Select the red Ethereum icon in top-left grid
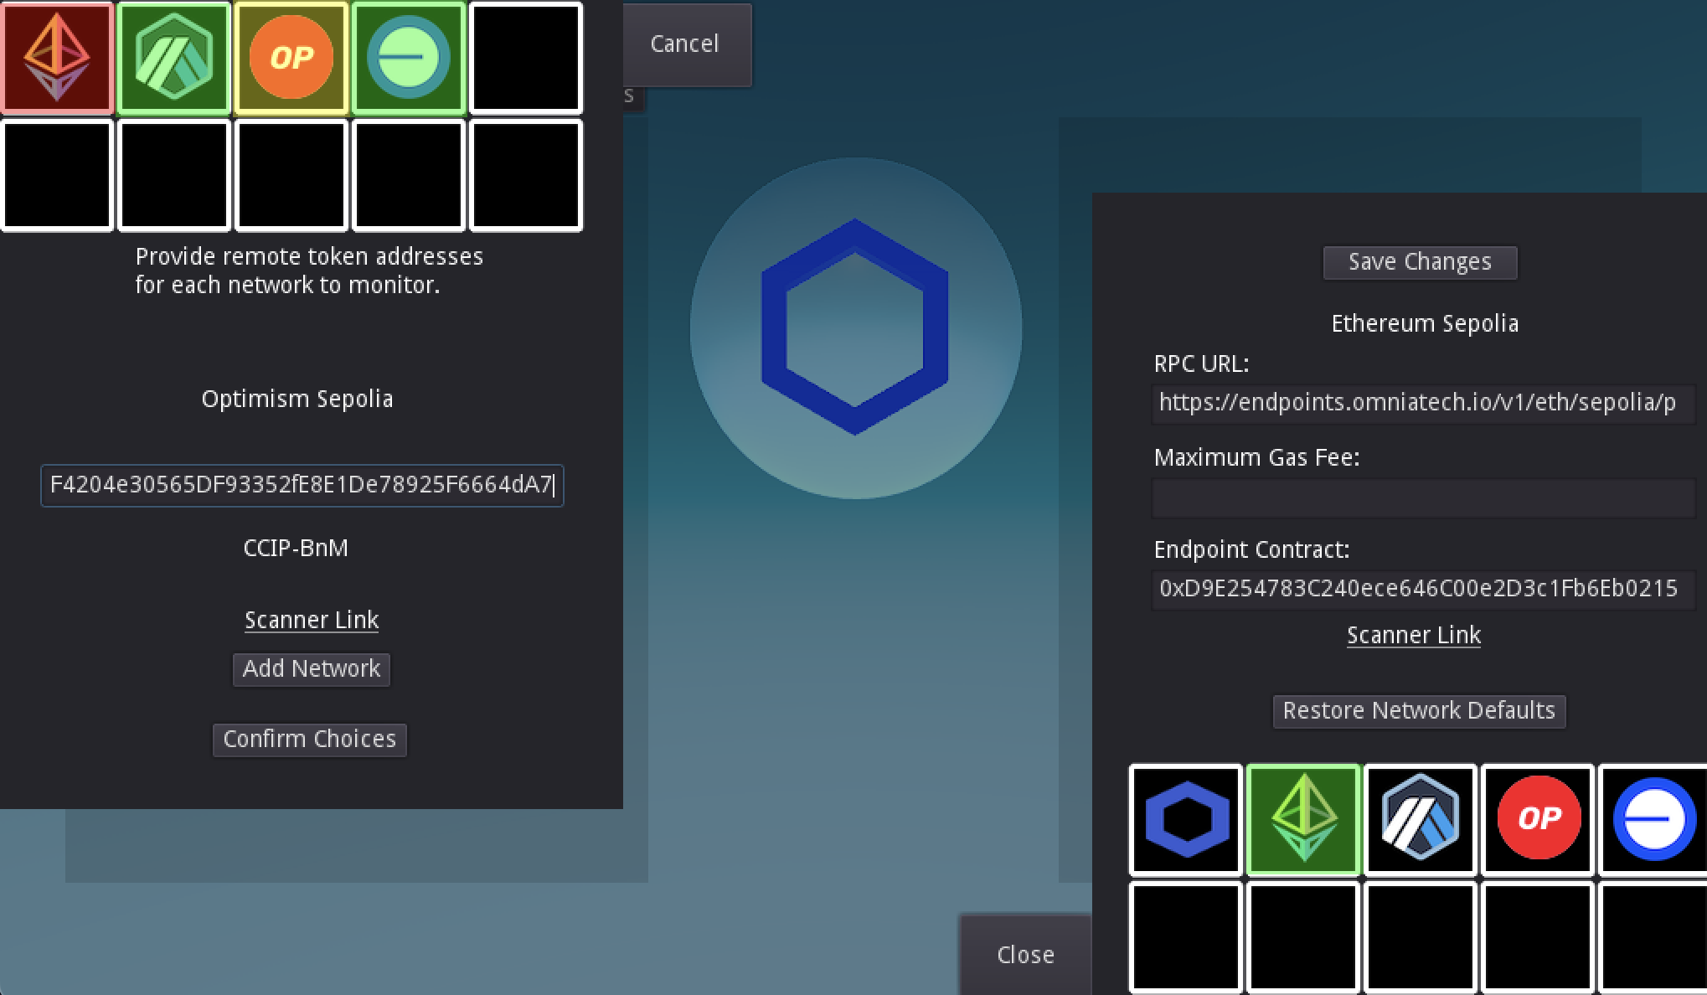The image size is (1707, 995). pos(57,58)
